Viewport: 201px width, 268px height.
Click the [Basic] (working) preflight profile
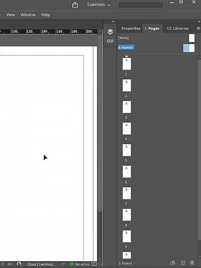point(41,264)
